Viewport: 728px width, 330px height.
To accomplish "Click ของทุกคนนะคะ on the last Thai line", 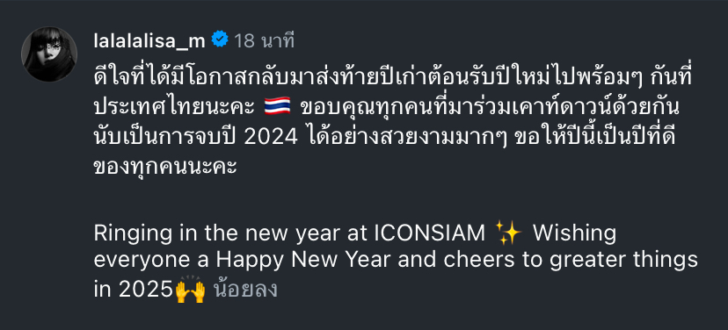I will pyautogui.click(x=165, y=166).
